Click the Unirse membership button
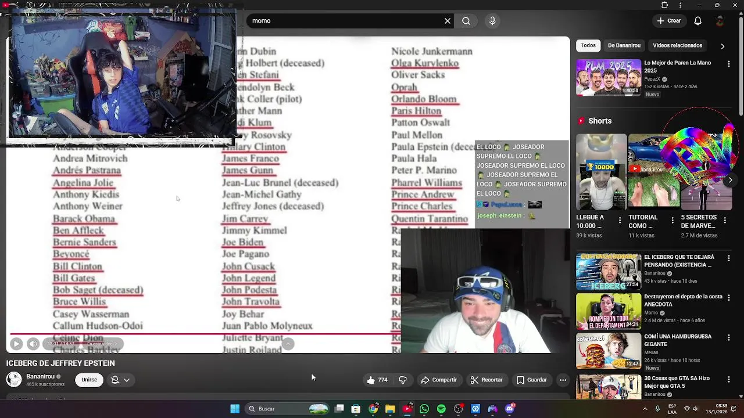This screenshot has height=418, width=744. [89, 380]
